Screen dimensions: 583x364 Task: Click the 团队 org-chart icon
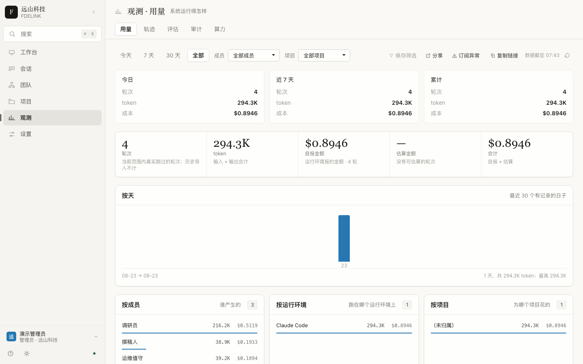(x=12, y=85)
